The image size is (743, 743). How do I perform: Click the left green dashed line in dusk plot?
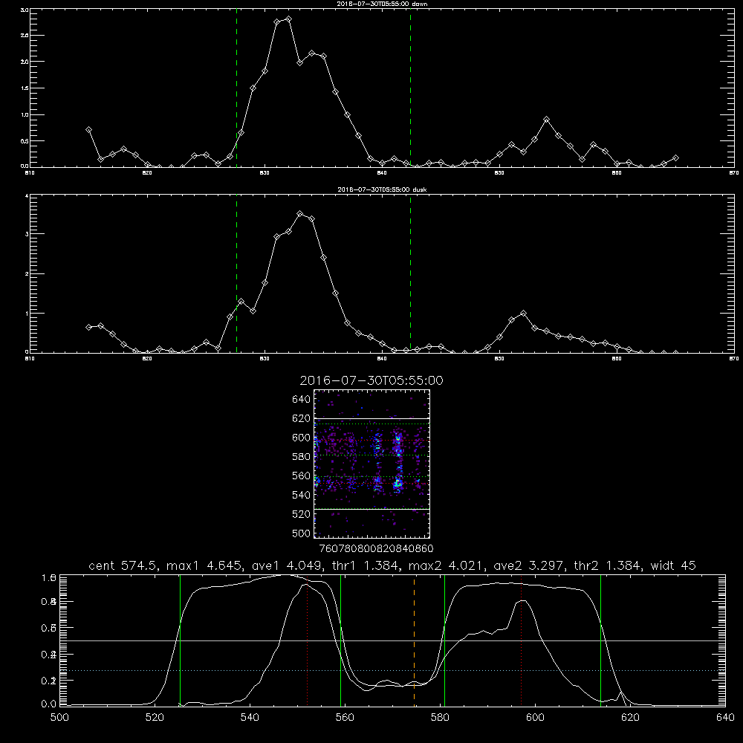tap(236, 275)
